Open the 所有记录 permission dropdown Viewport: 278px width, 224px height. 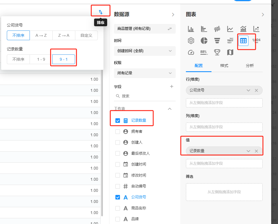[x=145, y=73]
